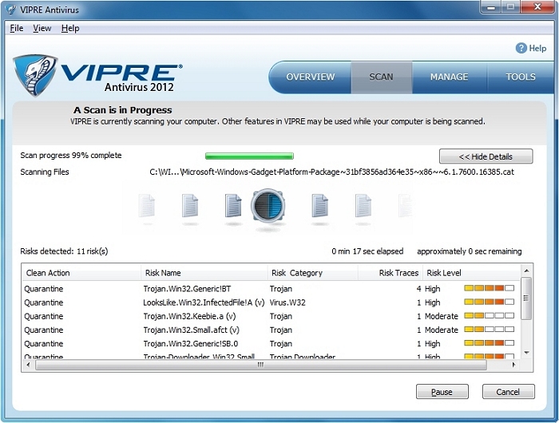Viewport: 559px width, 423px height.
Task: Click the risk traces value 4
Action: point(418,289)
